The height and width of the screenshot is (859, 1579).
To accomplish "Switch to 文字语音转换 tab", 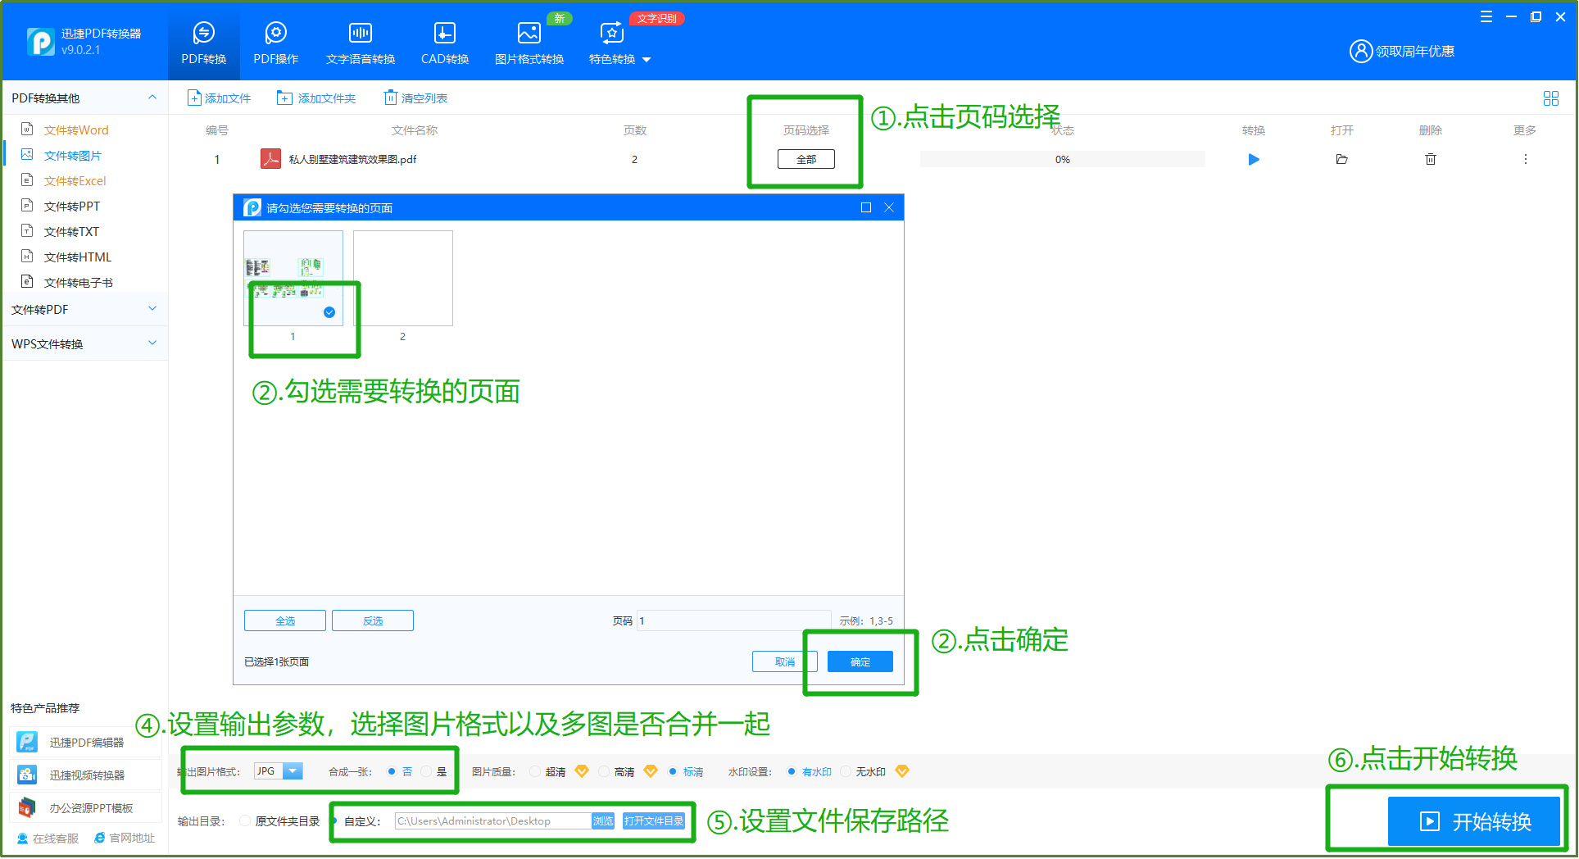I will [361, 43].
